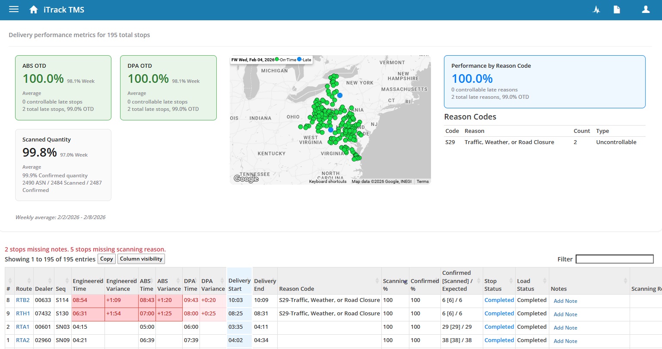Image resolution: width=662 pixels, height=349 pixels.
Task: Open the user profile icon
Action: [646, 9]
